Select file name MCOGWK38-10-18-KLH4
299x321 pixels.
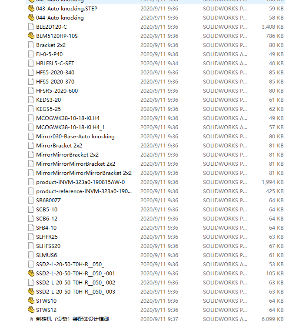tap(68, 118)
